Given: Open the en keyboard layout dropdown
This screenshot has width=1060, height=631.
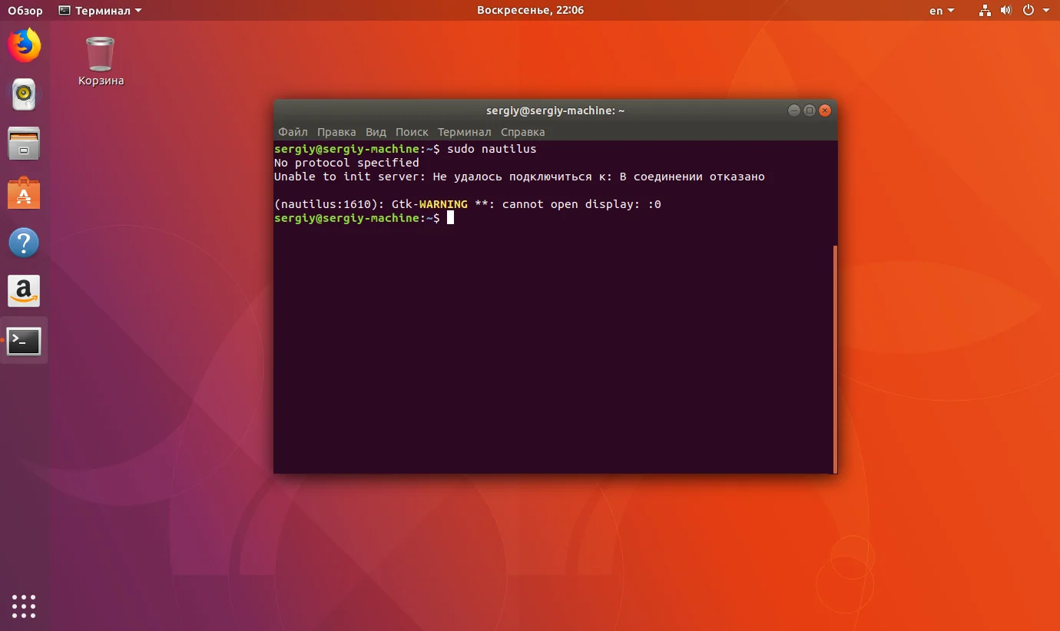Looking at the screenshot, I should pos(942,11).
